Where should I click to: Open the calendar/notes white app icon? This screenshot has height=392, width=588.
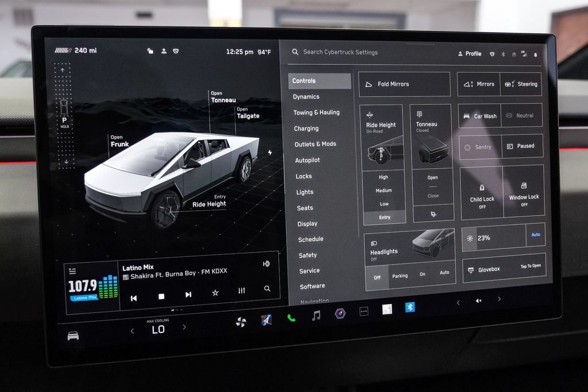click(x=387, y=309)
